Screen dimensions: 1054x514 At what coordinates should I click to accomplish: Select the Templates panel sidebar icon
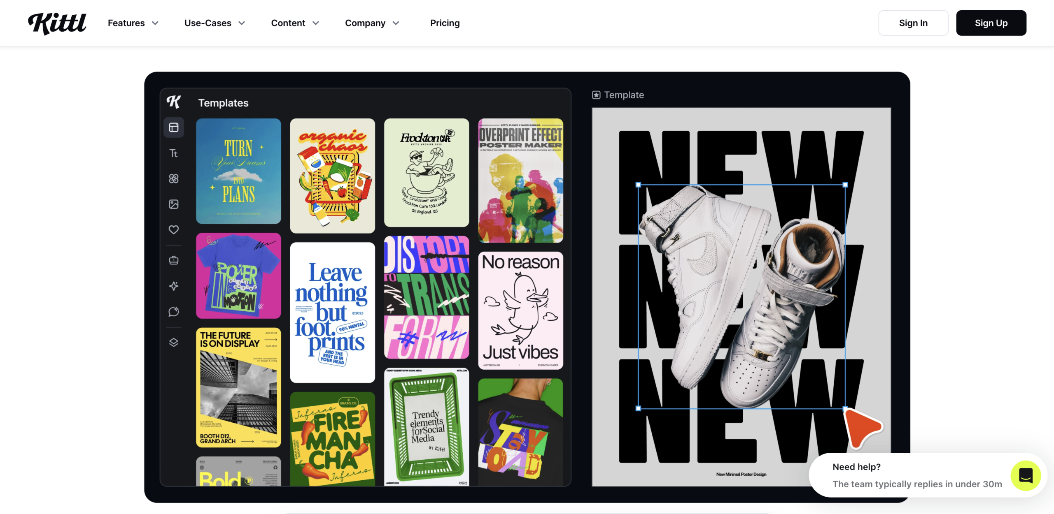pos(174,127)
